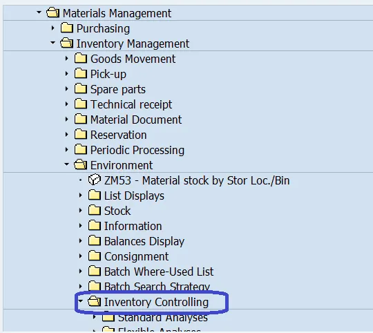Expand the Periodic Processing node arrow
This screenshot has width=373, height=333.
click(66, 150)
